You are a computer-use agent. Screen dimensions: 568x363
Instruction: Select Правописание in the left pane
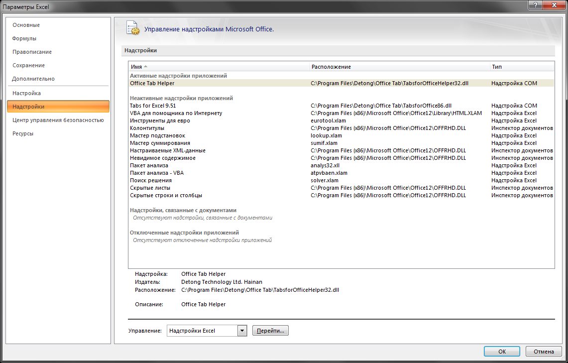(x=32, y=52)
